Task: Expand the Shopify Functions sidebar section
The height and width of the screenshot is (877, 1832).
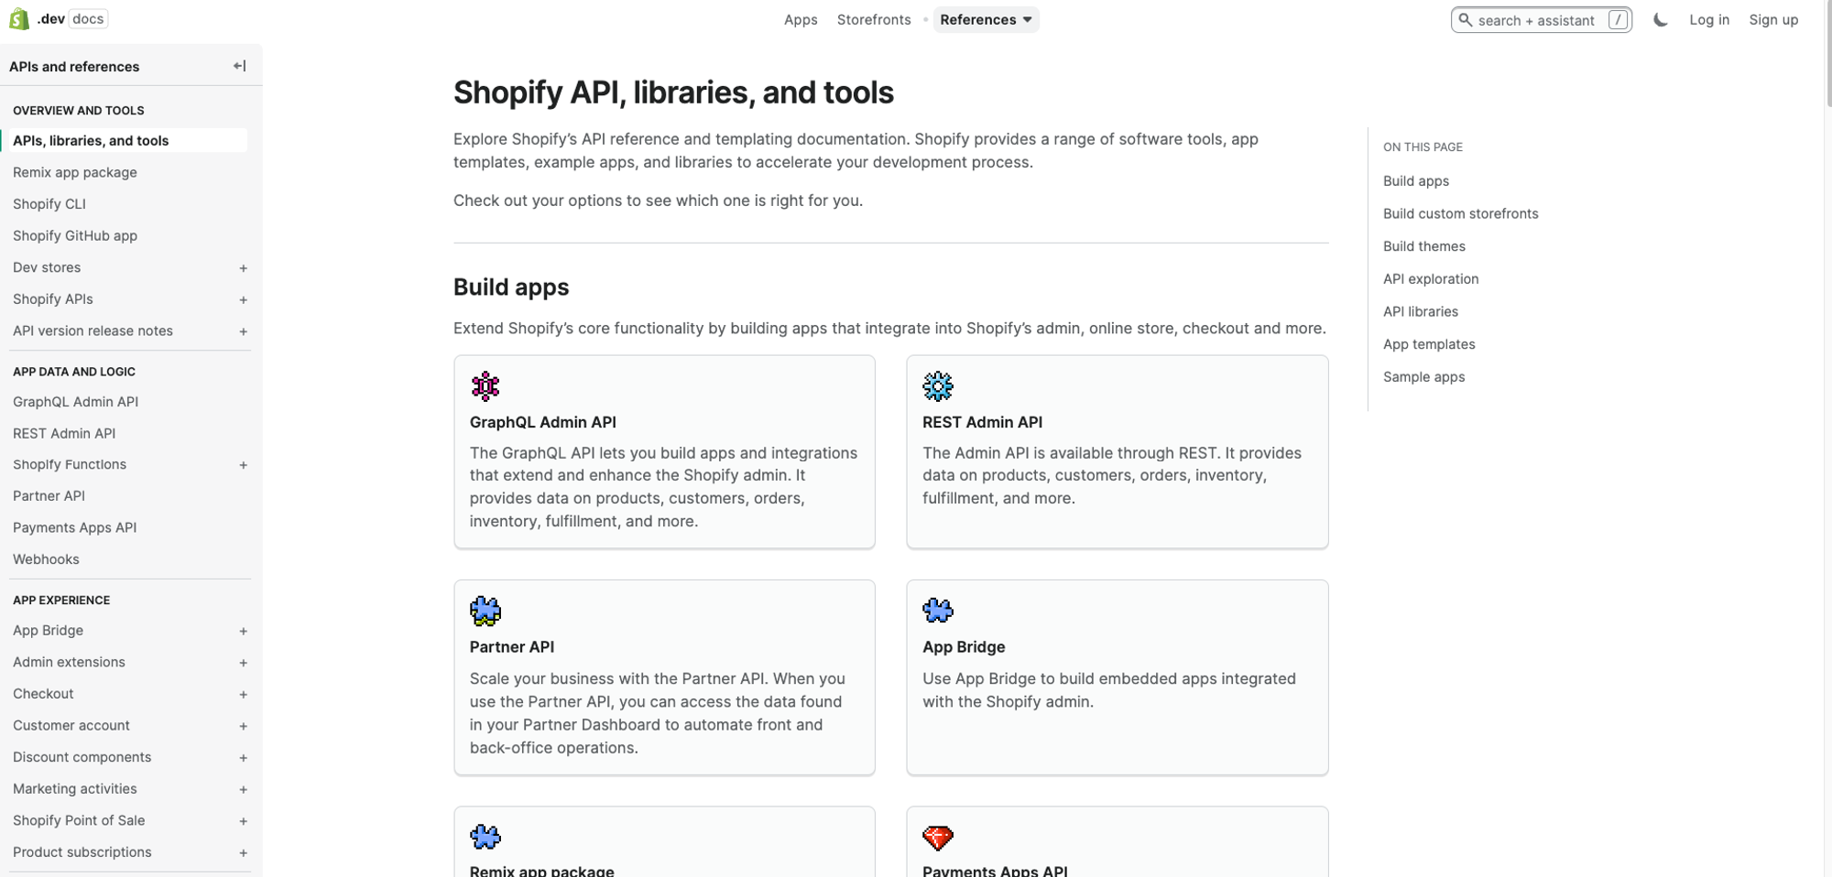Action: point(243,465)
